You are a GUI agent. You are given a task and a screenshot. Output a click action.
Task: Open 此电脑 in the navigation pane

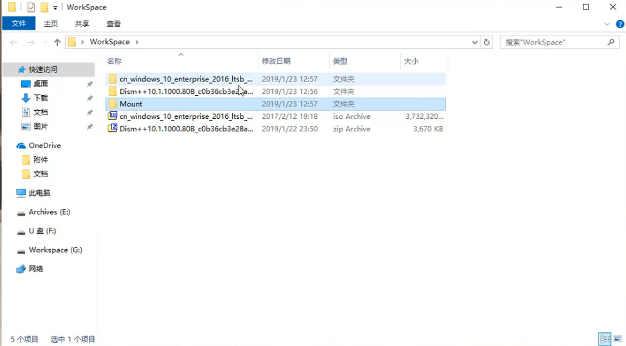pyautogui.click(x=39, y=193)
